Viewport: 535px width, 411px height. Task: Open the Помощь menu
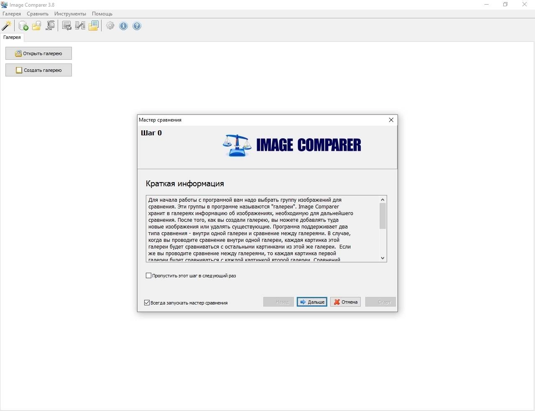coord(102,14)
